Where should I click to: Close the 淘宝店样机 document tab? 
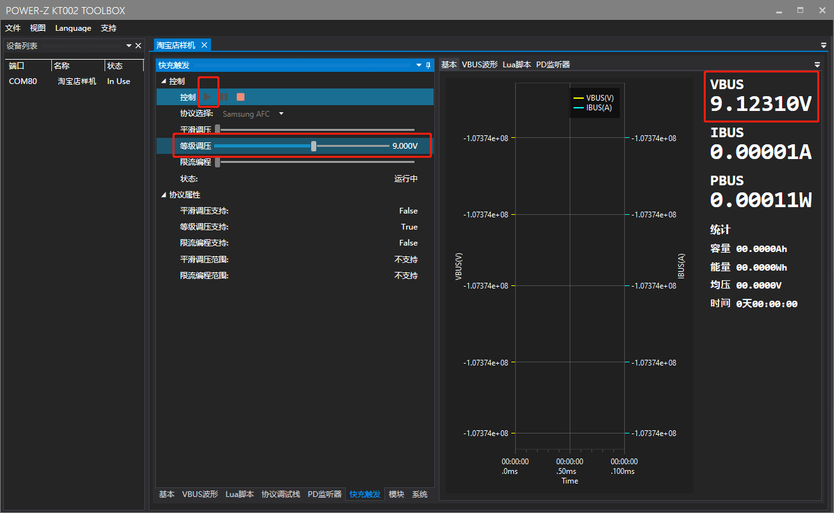[x=204, y=45]
